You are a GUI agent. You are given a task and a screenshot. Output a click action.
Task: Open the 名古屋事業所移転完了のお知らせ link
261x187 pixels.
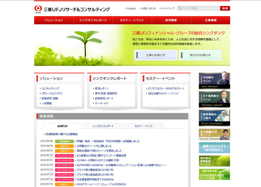pos(95,179)
